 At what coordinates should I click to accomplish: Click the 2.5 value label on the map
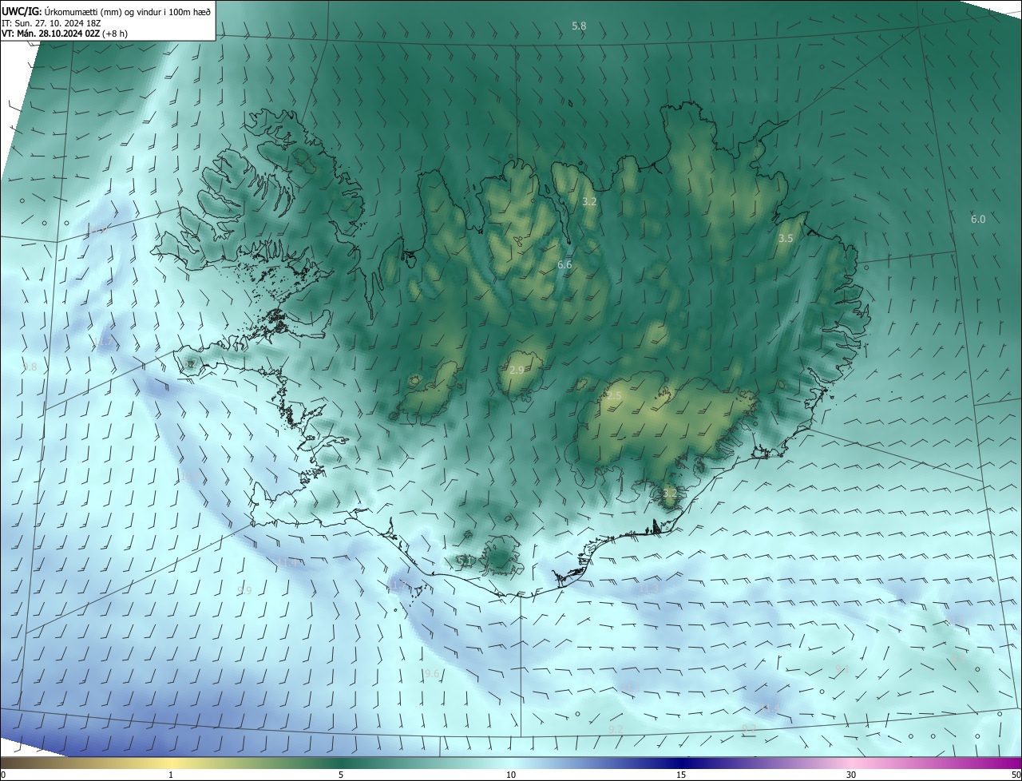pyautogui.click(x=614, y=395)
